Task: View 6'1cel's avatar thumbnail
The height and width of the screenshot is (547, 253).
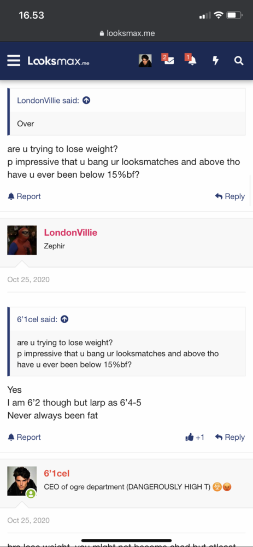Action: (x=22, y=481)
